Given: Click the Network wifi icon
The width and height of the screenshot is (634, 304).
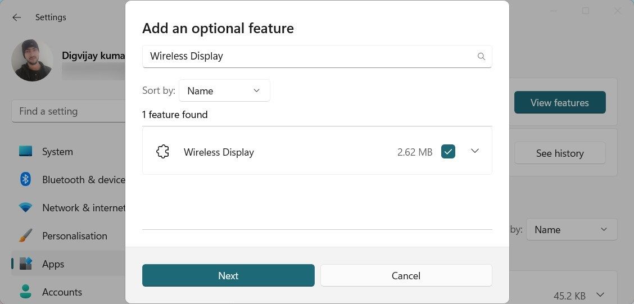Looking at the screenshot, I should pyautogui.click(x=25, y=207).
